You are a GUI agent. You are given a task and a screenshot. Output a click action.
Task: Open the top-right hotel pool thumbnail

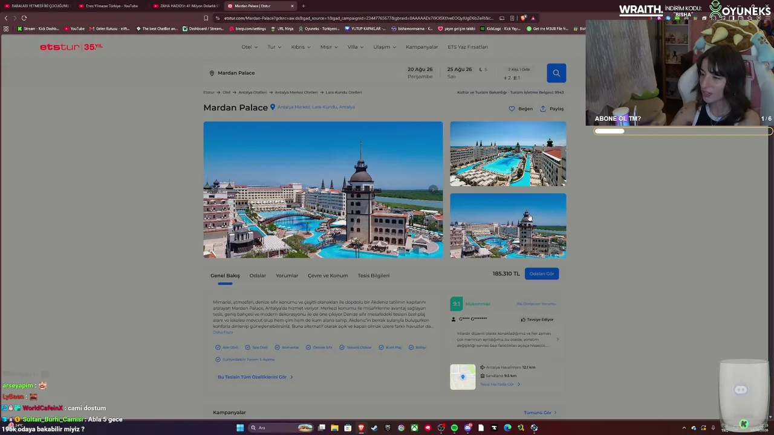[508, 154]
